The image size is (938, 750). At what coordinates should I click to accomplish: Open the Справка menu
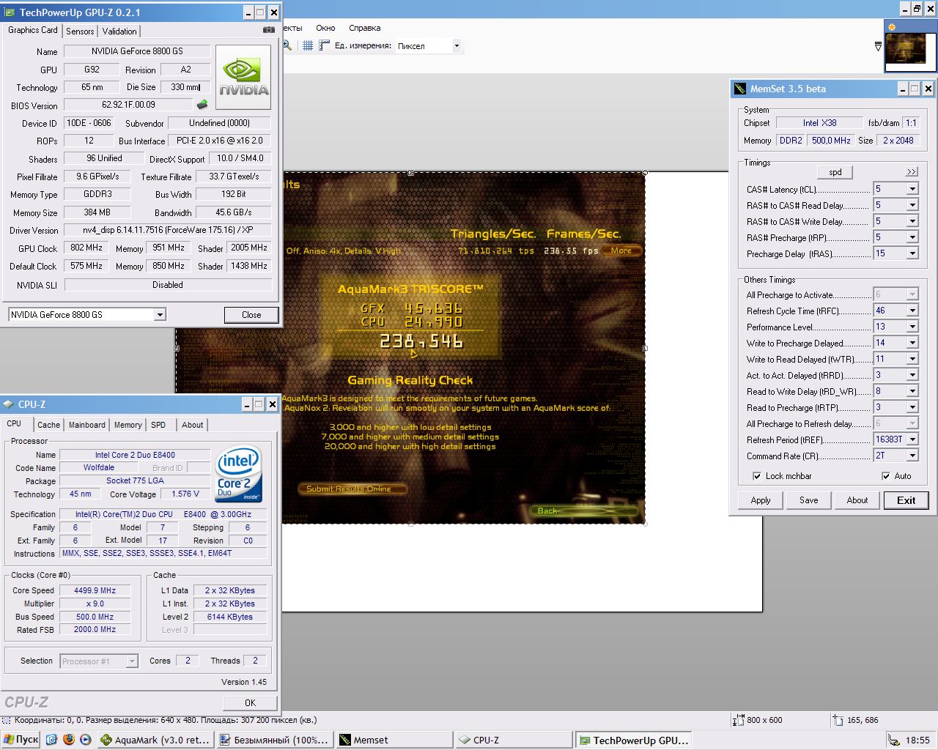click(x=364, y=28)
